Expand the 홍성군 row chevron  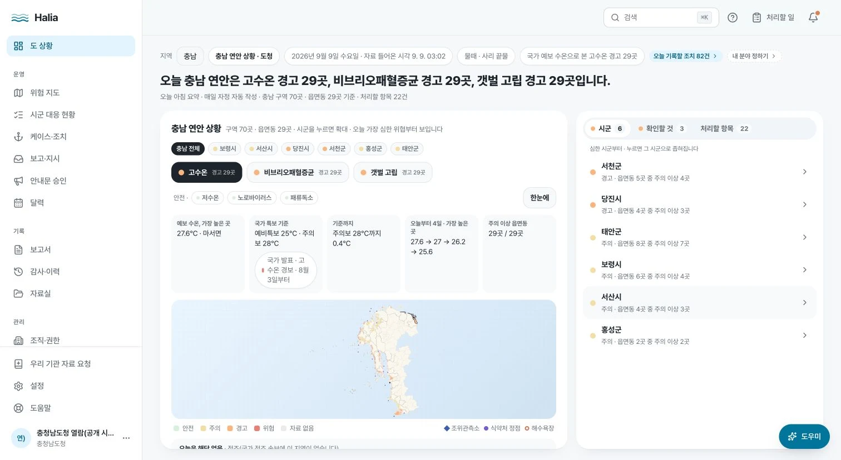pos(804,335)
